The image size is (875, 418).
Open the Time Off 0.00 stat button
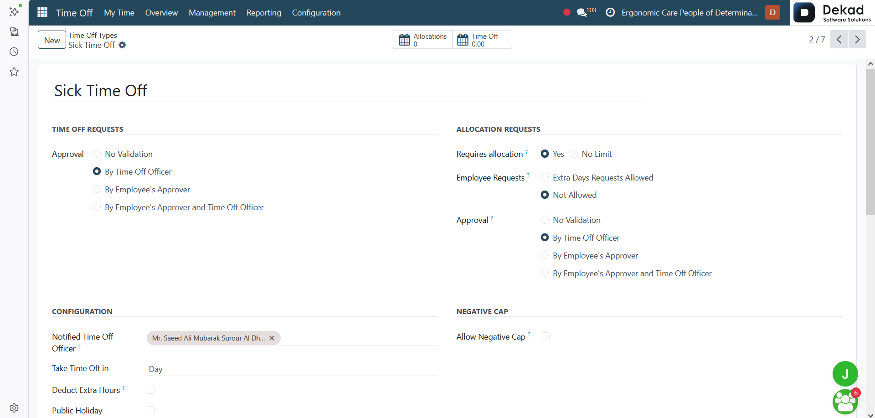click(482, 40)
